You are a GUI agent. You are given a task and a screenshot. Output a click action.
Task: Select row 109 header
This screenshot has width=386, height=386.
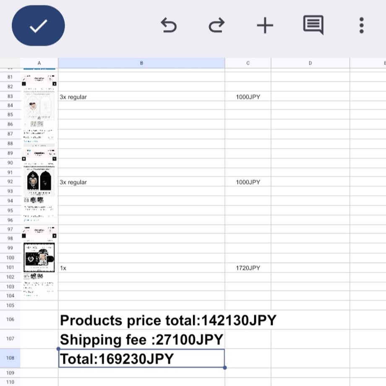pos(10,373)
